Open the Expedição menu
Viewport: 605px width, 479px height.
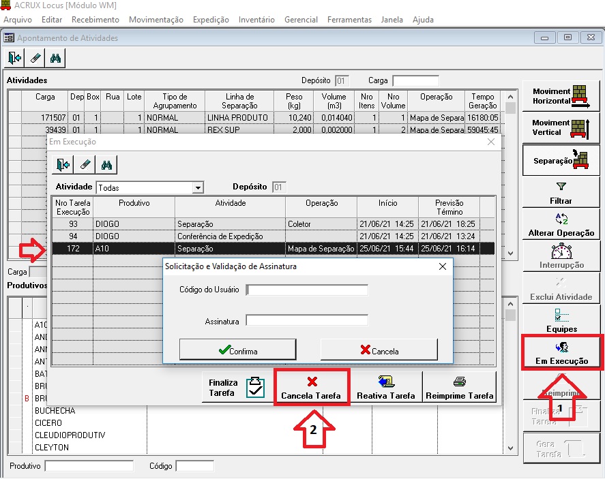click(211, 20)
